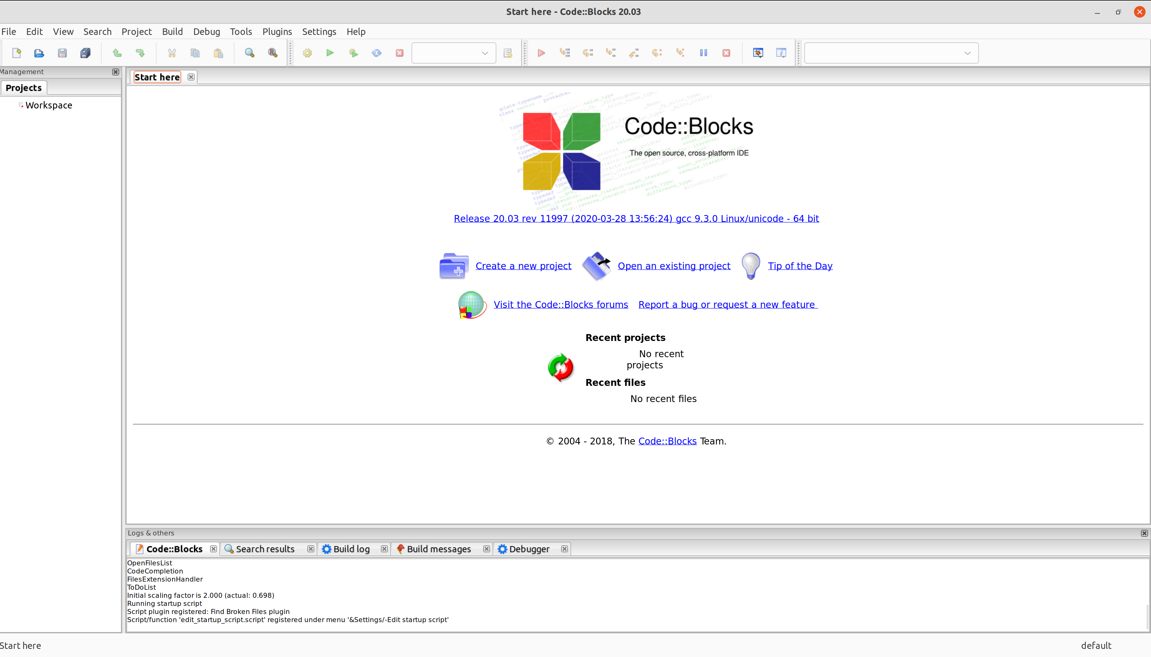Open the build target dropdown
The height and width of the screenshot is (657, 1151).
tap(485, 53)
